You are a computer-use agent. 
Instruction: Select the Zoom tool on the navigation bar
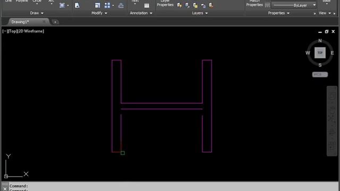tap(332, 118)
